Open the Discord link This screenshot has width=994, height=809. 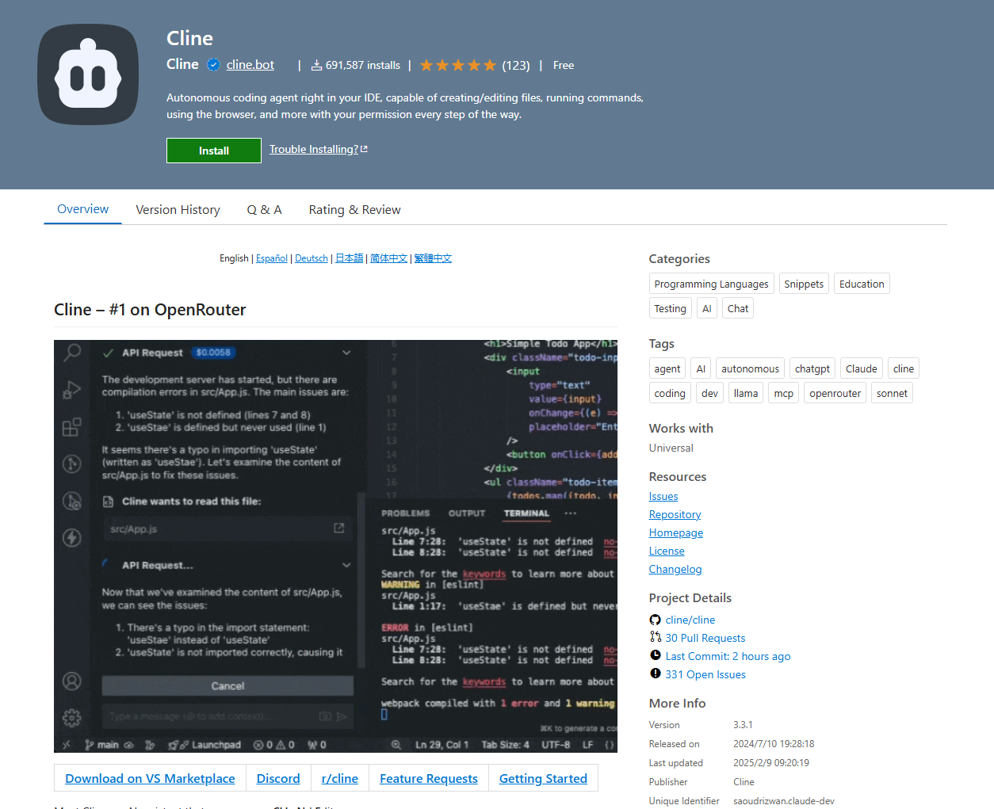pyautogui.click(x=278, y=778)
